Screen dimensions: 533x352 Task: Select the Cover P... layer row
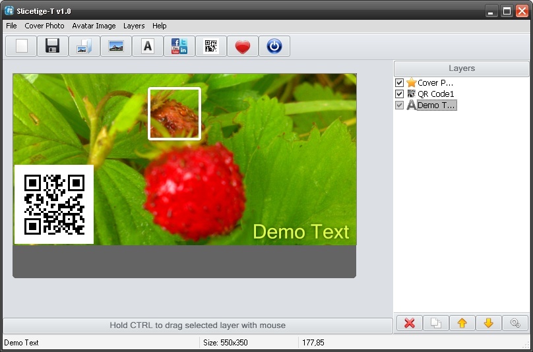pos(435,82)
